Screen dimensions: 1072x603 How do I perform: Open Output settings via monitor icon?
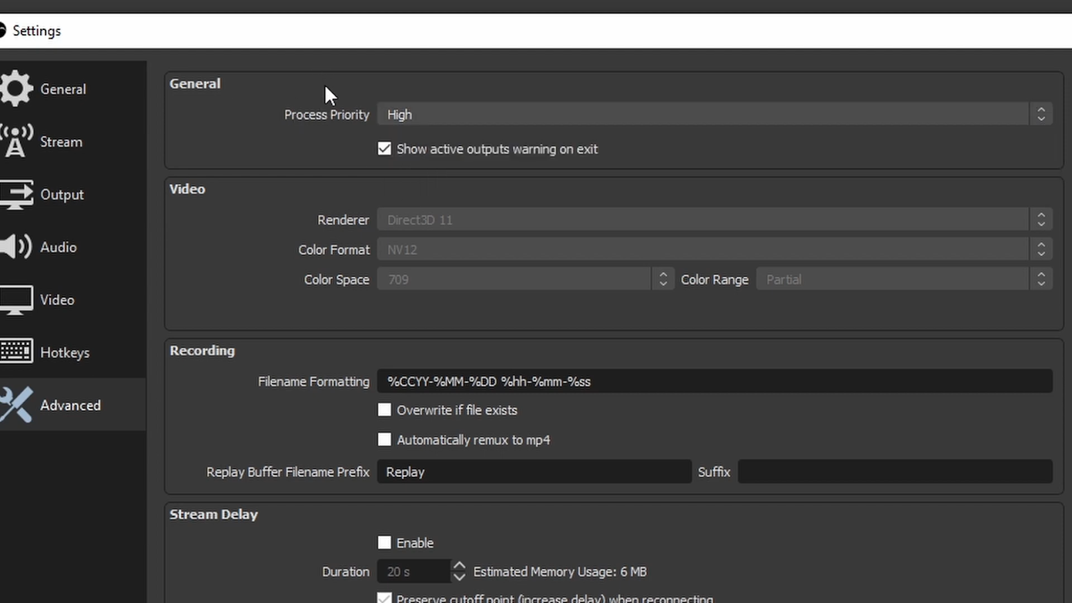tap(17, 194)
